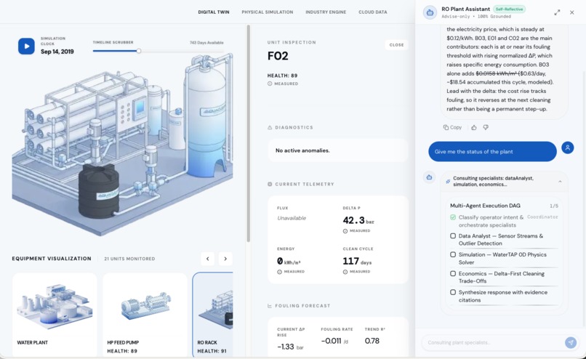586x359 pixels.
Task: Show next equipment card
Action: pyautogui.click(x=225, y=259)
